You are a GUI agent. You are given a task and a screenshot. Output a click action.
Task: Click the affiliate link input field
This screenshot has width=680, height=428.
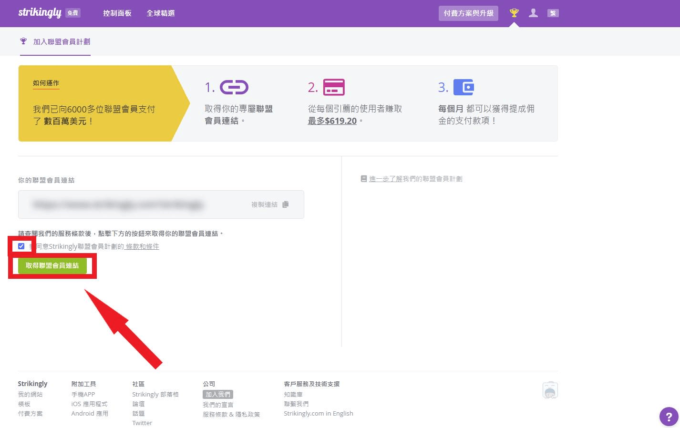point(134,204)
